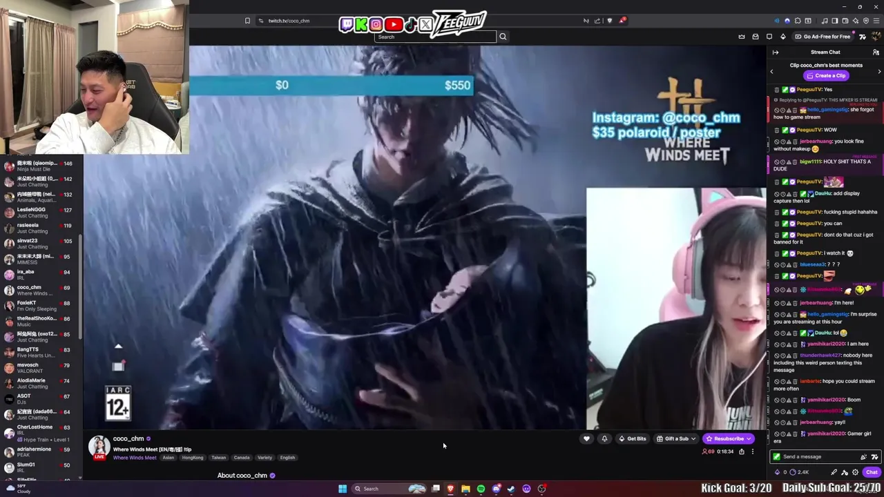
Task: Click the browser bookmark icon
Action: pyautogui.click(x=247, y=21)
